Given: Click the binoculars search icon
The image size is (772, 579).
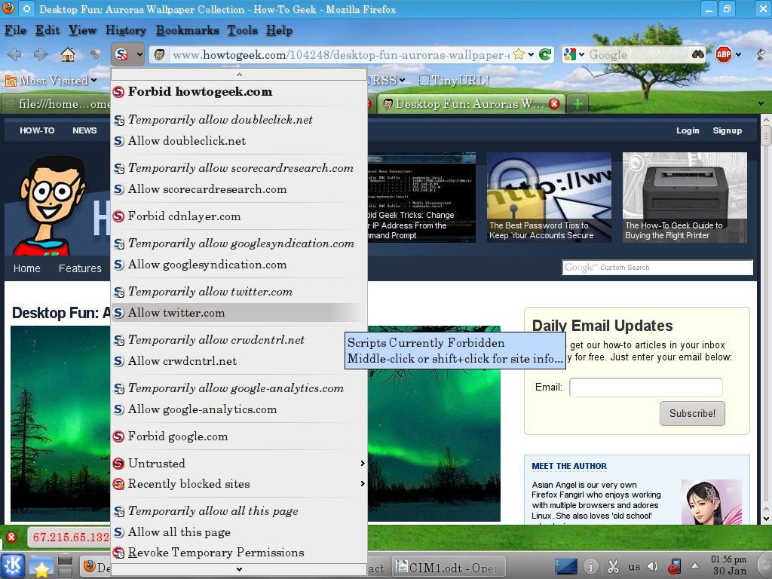Looking at the screenshot, I should tap(697, 54).
